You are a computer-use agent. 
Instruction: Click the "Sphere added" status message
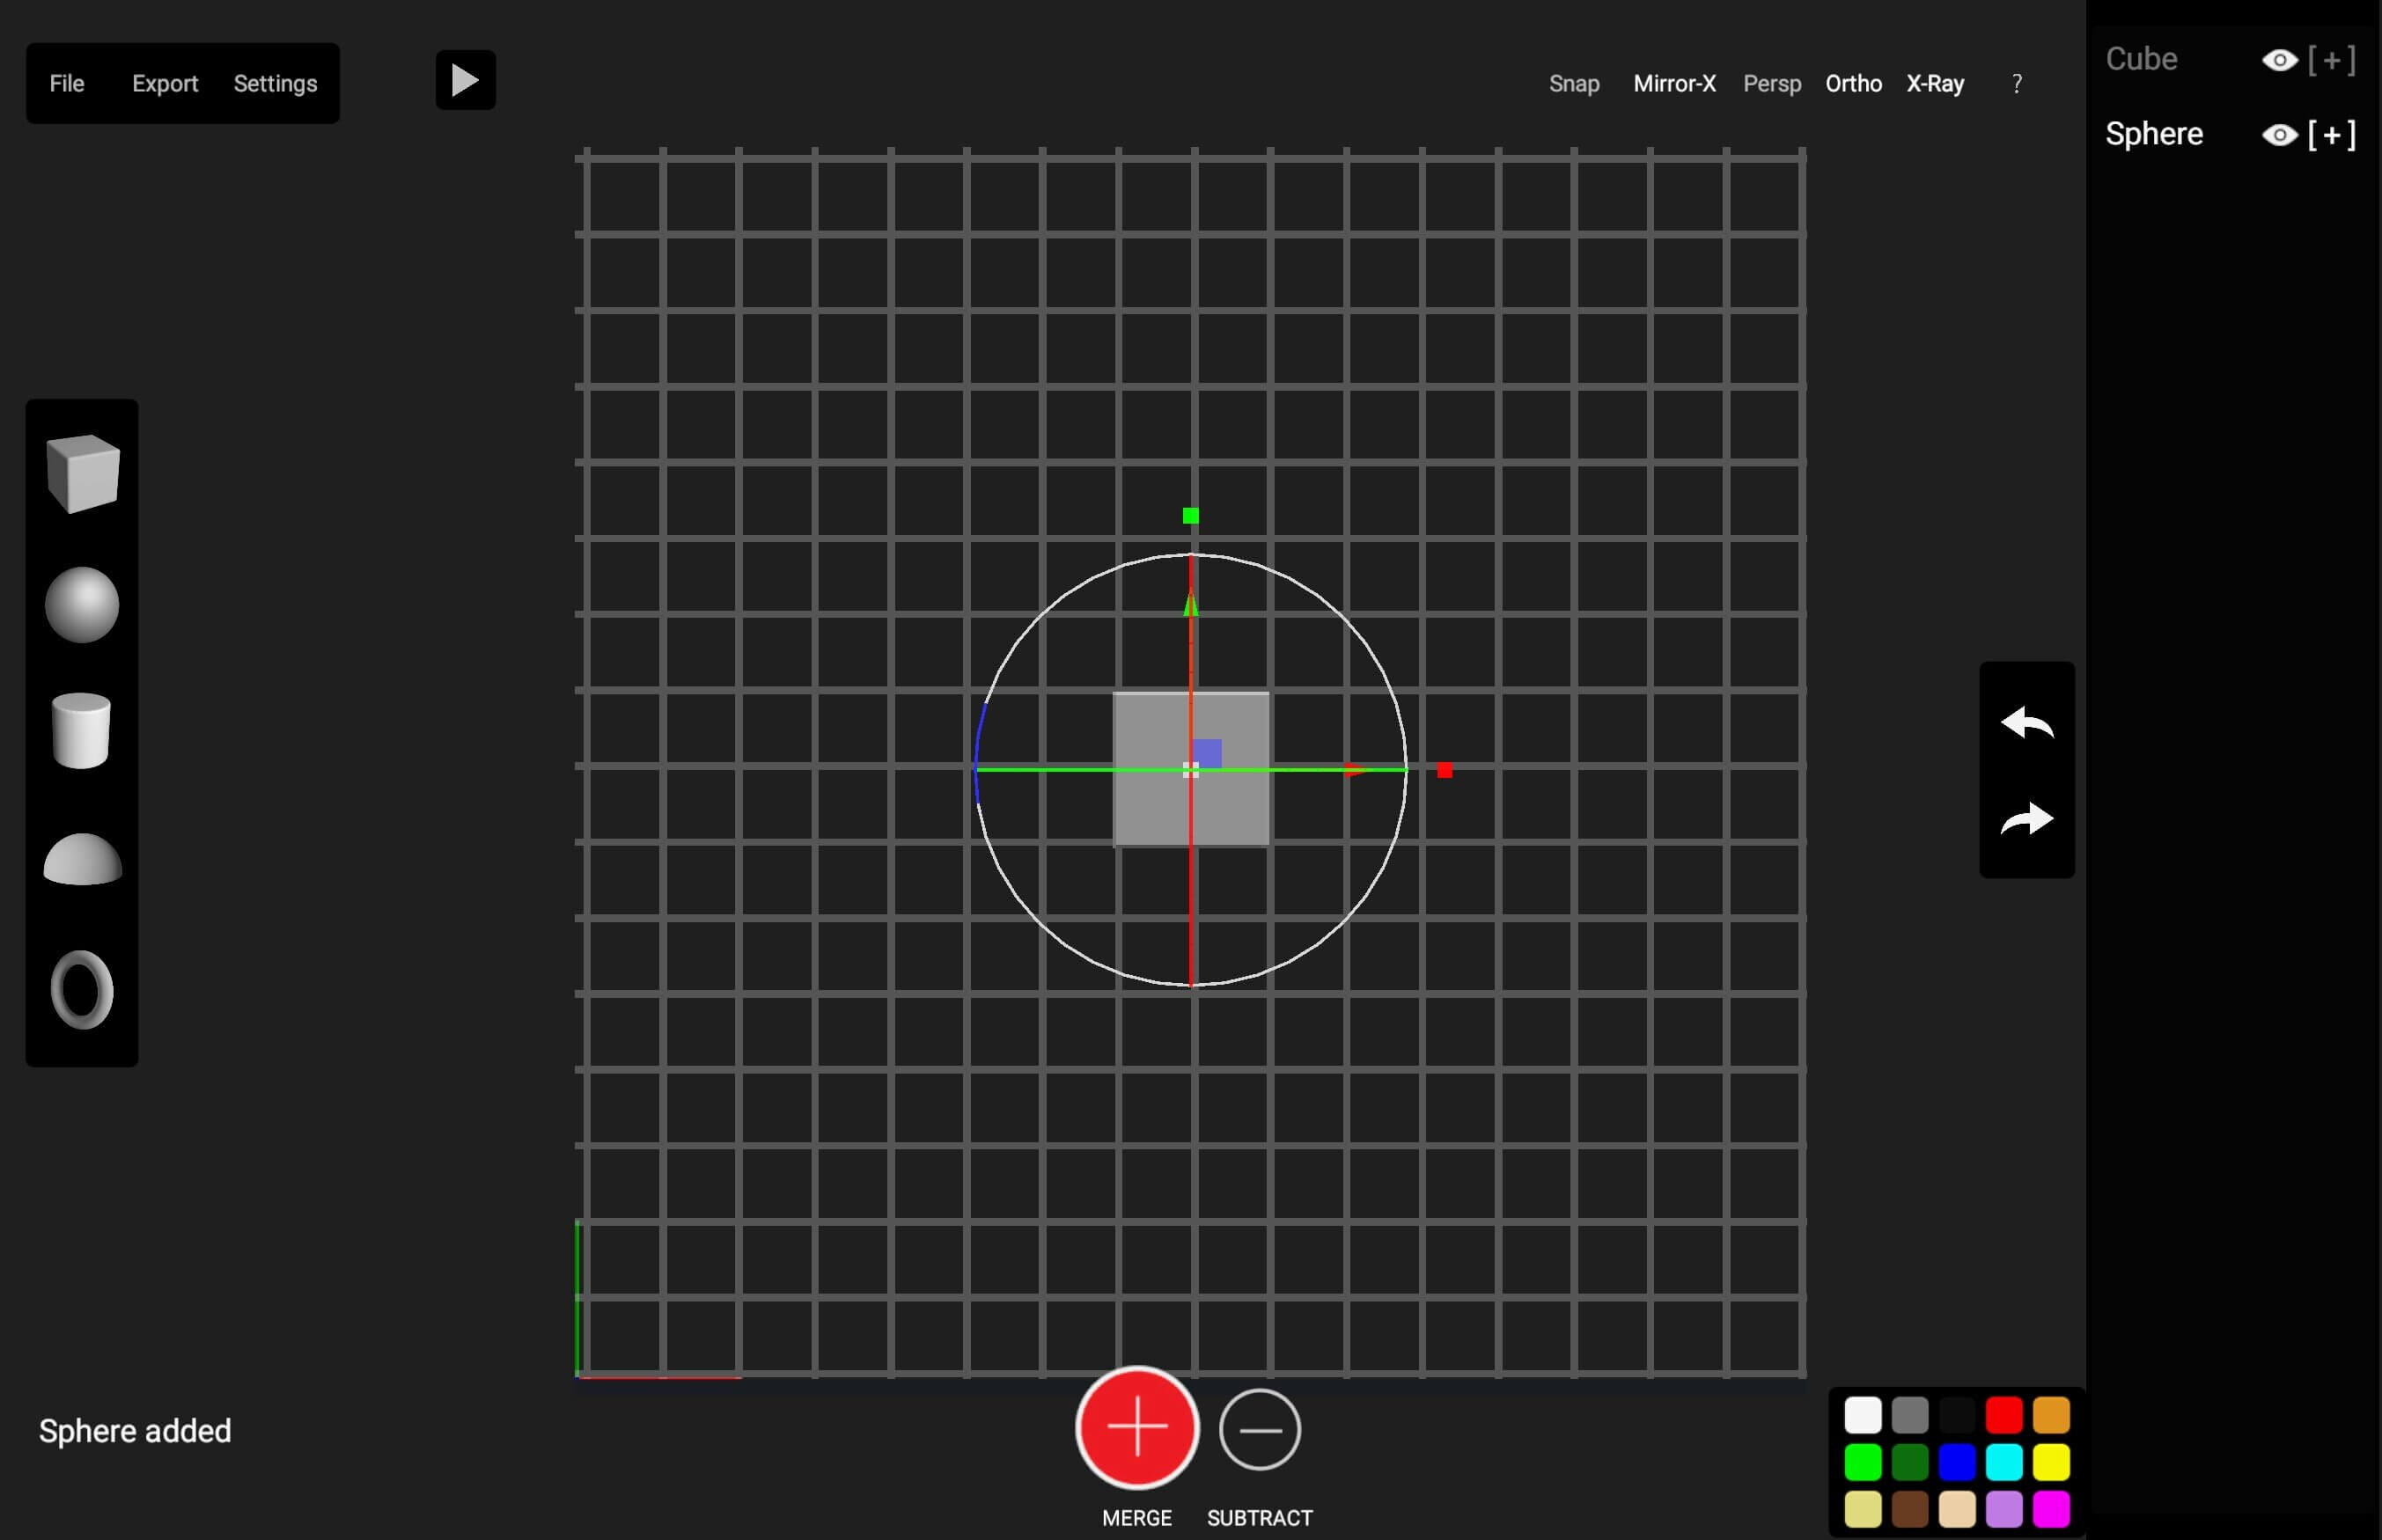[135, 1431]
